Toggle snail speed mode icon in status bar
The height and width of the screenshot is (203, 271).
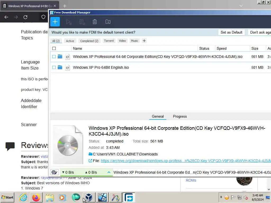click(x=55, y=172)
